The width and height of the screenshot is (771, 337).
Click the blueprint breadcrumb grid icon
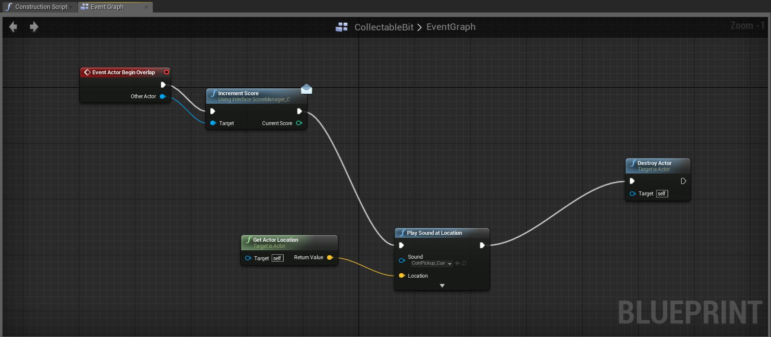(342, 27)
